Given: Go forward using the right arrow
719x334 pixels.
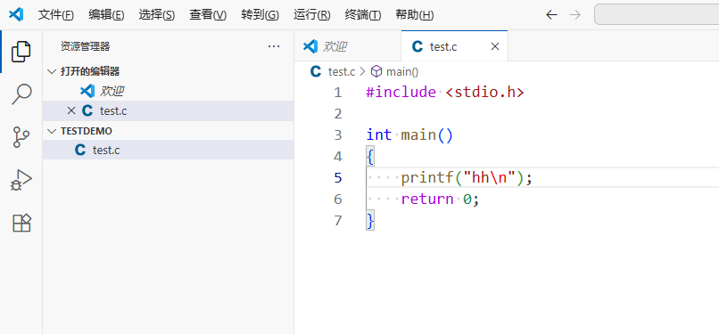Looking at the screenshot, I should tap(574, 14).
